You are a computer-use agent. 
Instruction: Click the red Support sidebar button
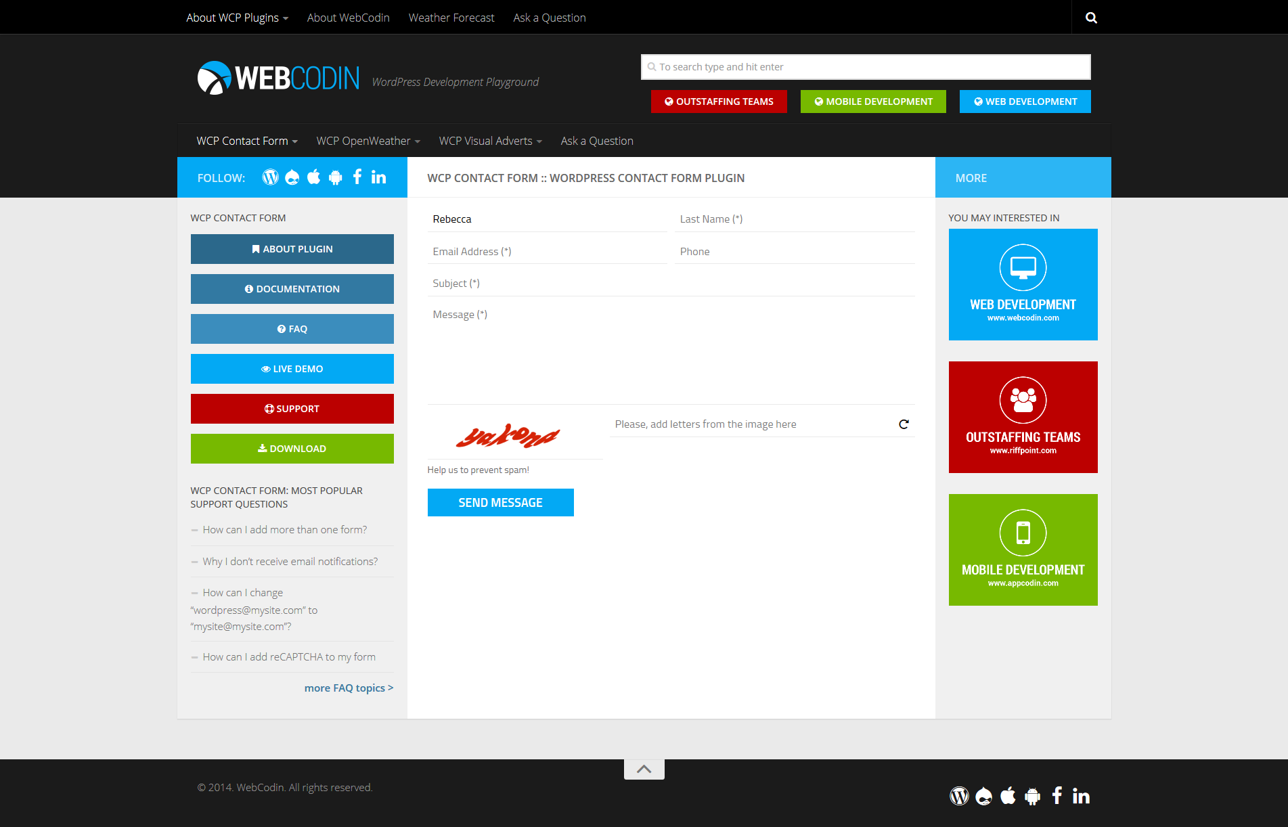292,409
